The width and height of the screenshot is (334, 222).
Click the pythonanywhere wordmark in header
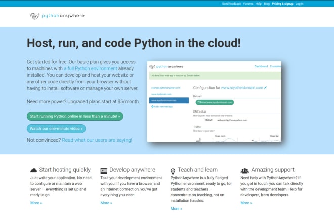click(x=63, y=16)
